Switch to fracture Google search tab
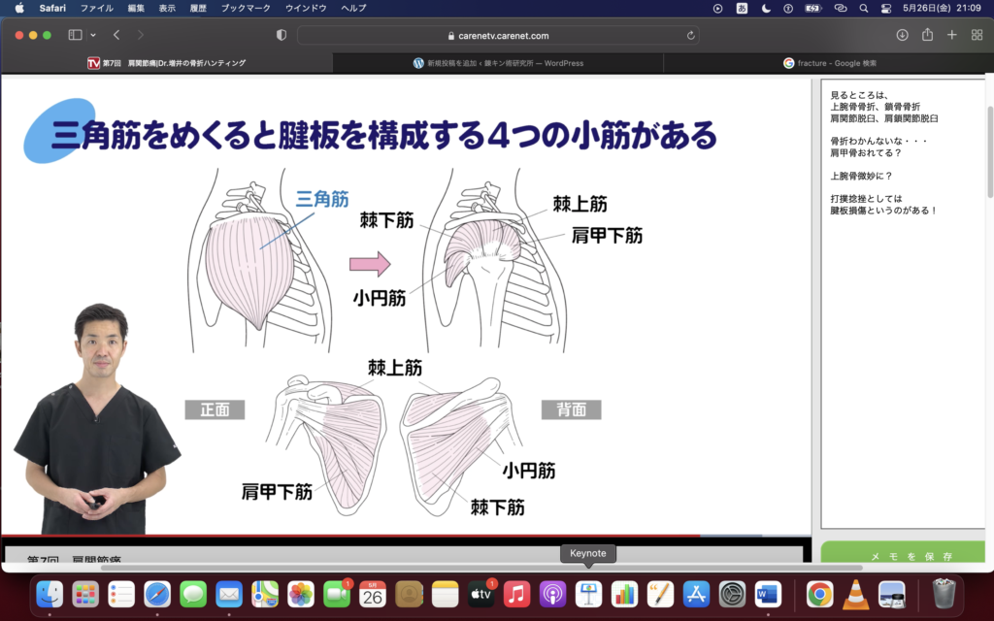This screenshot has width=994, height=621. (x=829, y=63)
